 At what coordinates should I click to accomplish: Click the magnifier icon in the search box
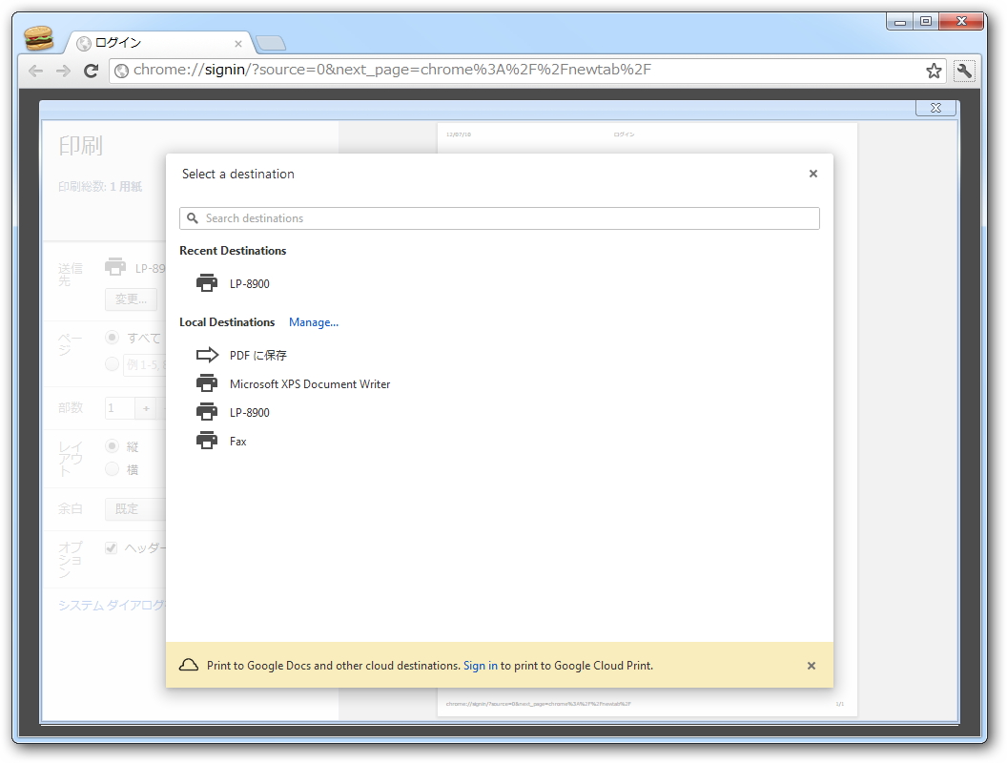pyautogui.click(x=192, y=218)
